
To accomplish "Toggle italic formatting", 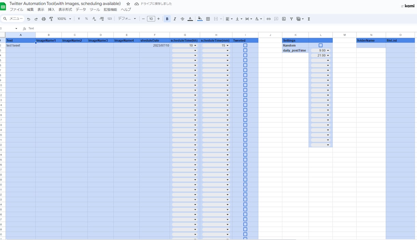I will coord(175,19).
